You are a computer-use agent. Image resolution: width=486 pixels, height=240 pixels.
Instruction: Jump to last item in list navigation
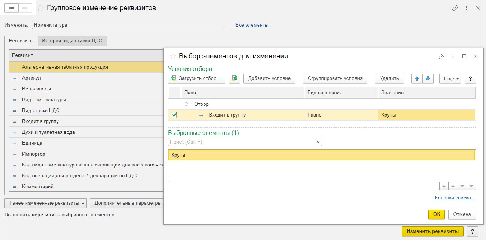(471, 186)
